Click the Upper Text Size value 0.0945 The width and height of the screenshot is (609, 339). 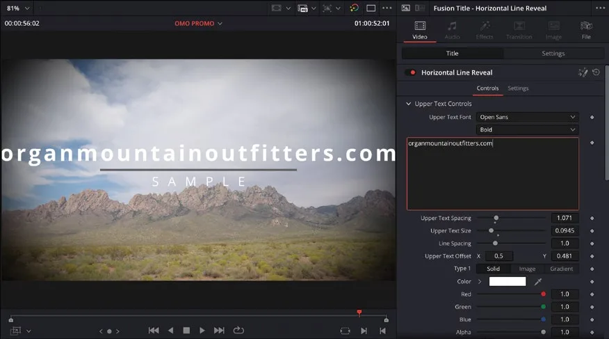tap(565, 230)
